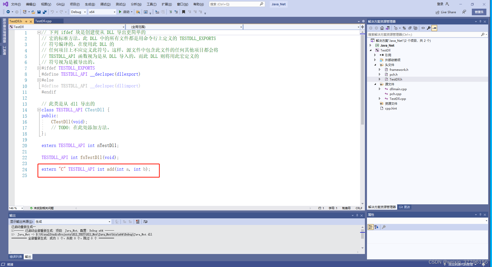This screenshot has height=267, width=492.
Task: Collapse the TestDll project node
Action: click(x=371, y=50)
